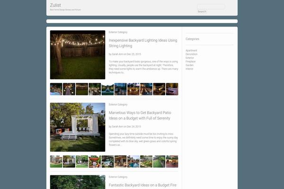The image size is (284, 189).
Task: Open ninth fenced-lawn thumbnail in Backyard Patio gallery
Action: coord(159,161)
